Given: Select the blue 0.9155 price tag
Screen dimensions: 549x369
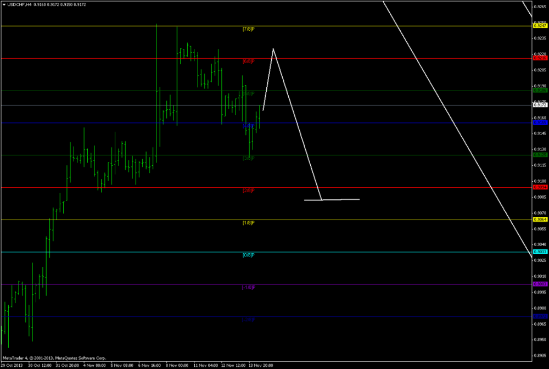Looking at the screenshot, I should [x=540, y=122].
